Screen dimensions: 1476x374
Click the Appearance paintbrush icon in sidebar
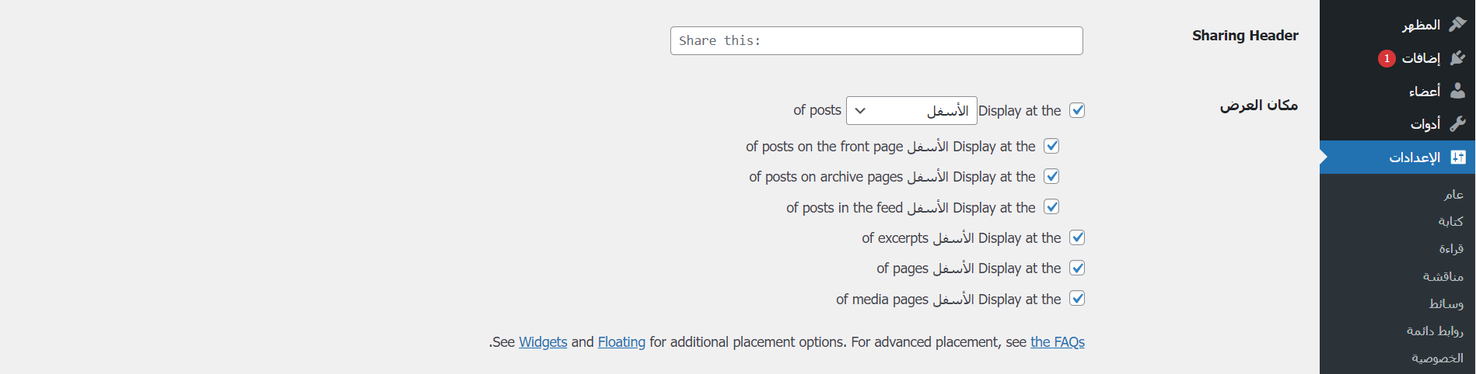pos(1457,25)
